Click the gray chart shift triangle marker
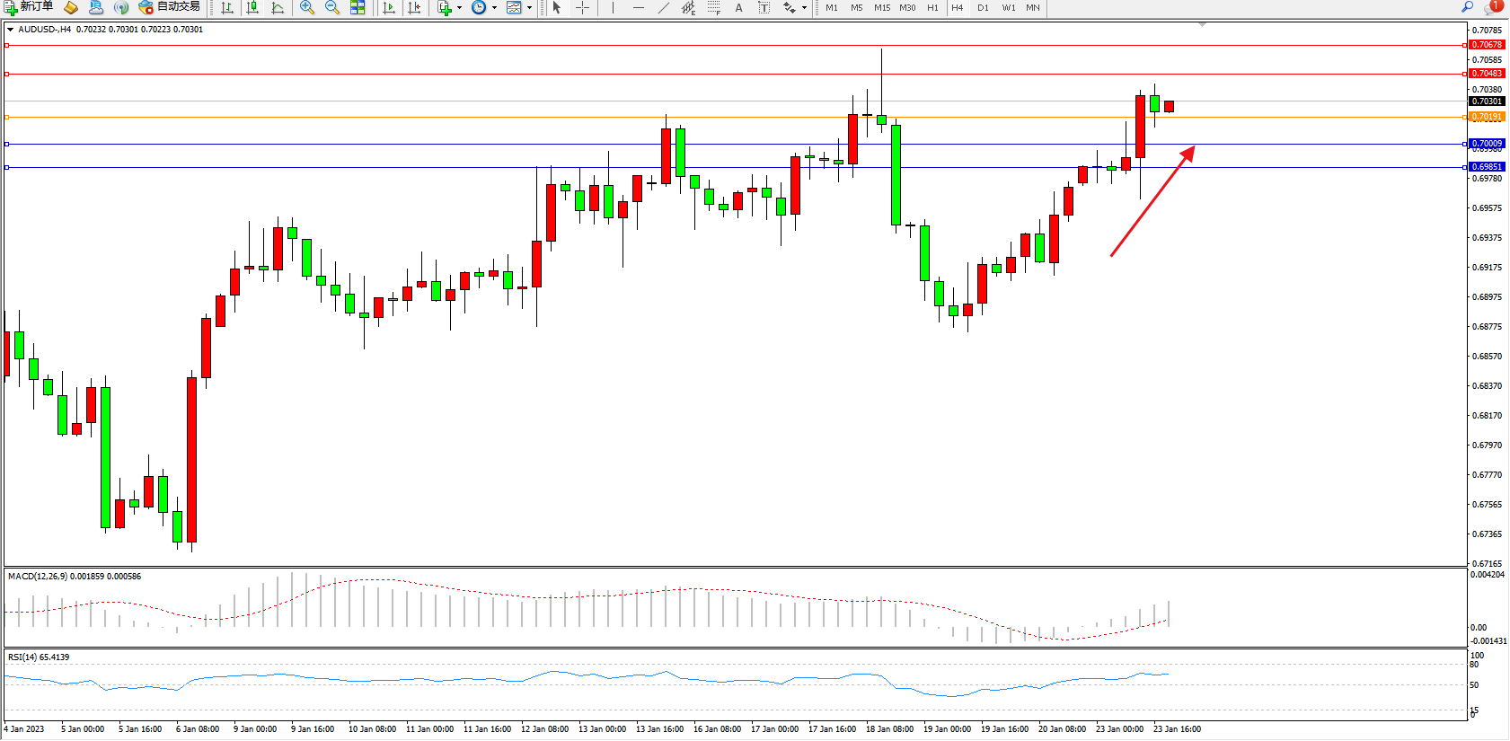This screenshot has width=1510, height=741. coord(1202,24)
